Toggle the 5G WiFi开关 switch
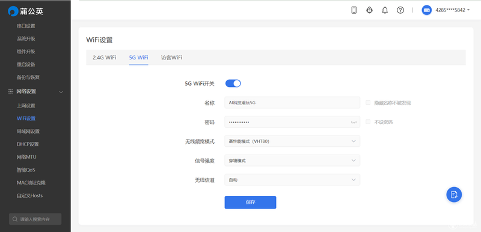The height and width of the screenshot is (232, 481). pyautogui.click(x=233, y=83)
